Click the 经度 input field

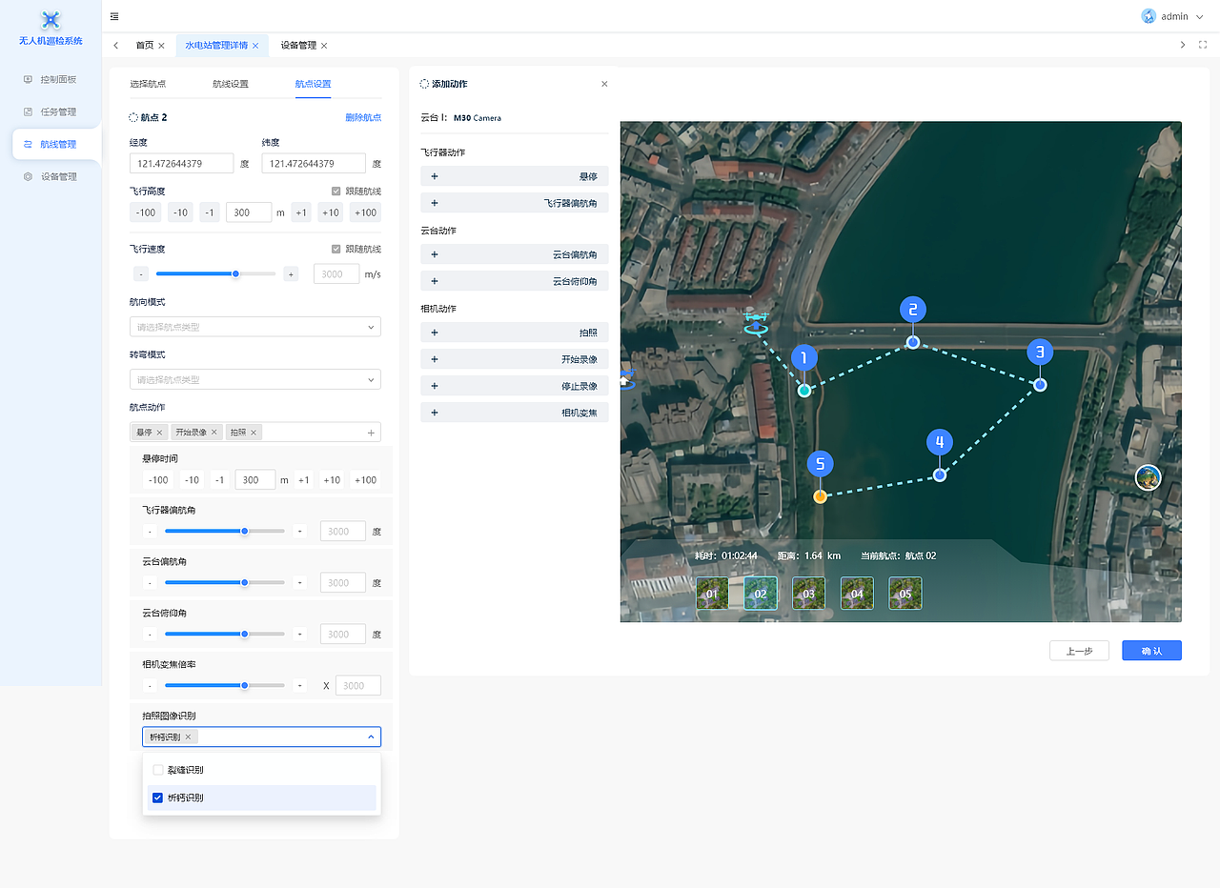coord(182,163)
